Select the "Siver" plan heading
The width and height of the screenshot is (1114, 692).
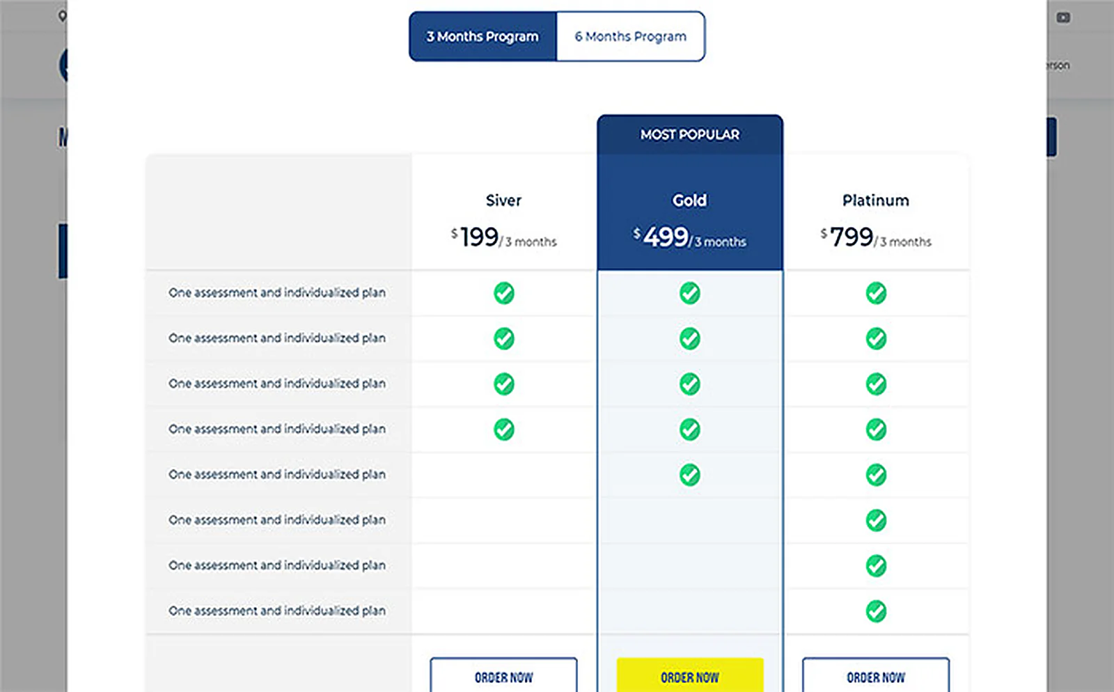click(x=503, y=200)
